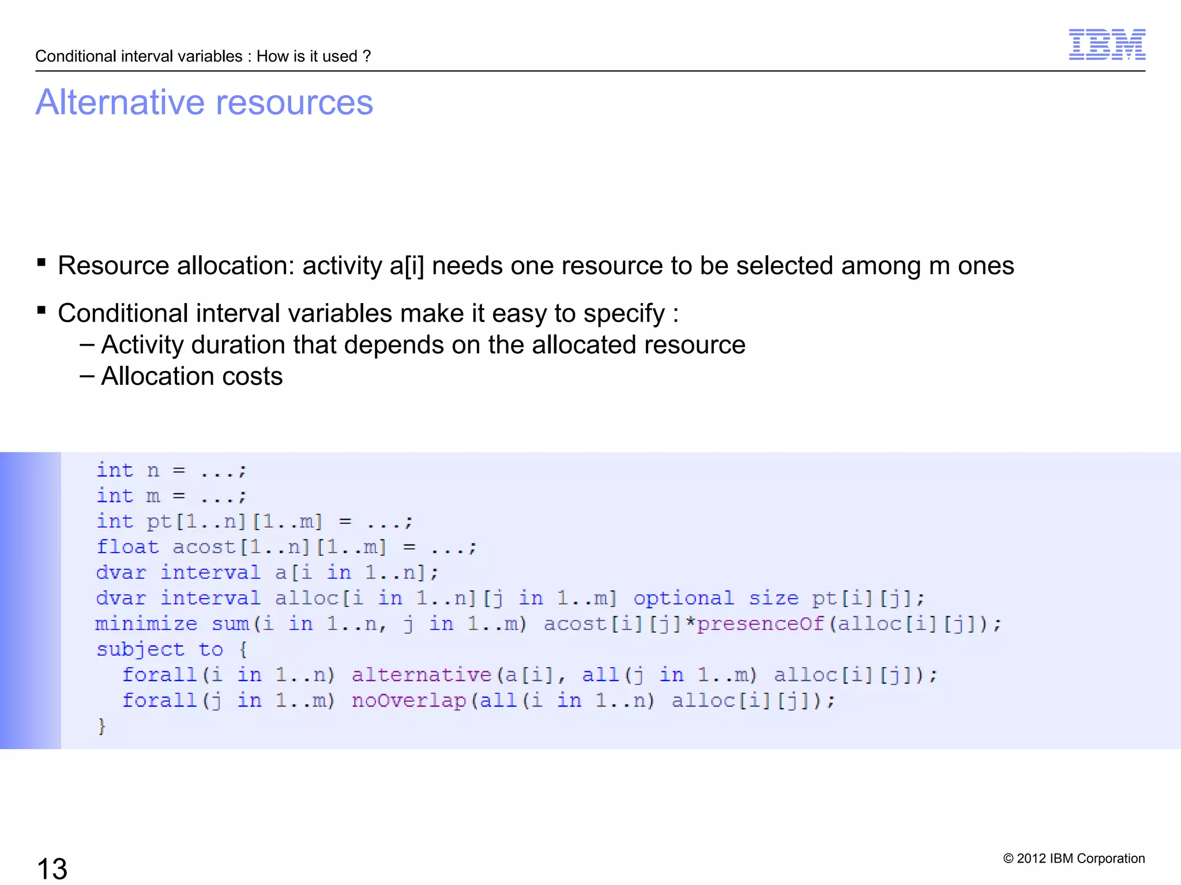Click the 'noOverlap' keyword in the code
This screenshot has width=1181, height=885.
pyautogui.click(x=409, y=701)
